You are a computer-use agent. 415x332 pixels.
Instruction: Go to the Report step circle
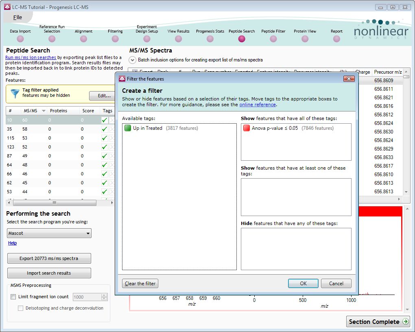click(x=336, y=39)
